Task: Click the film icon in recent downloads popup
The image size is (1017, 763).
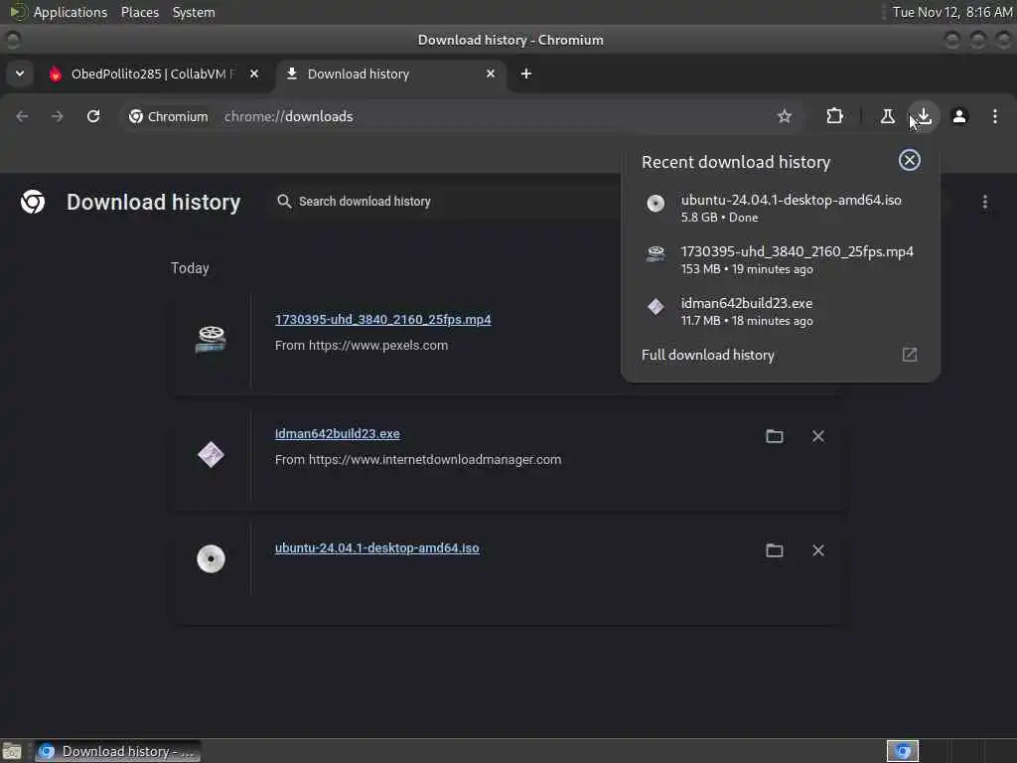Action: pos(655,253)
